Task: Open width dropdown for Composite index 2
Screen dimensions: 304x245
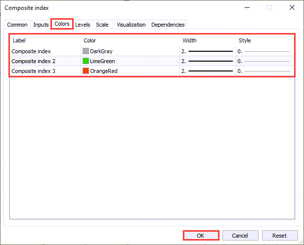Action: [x=208, y=61]
